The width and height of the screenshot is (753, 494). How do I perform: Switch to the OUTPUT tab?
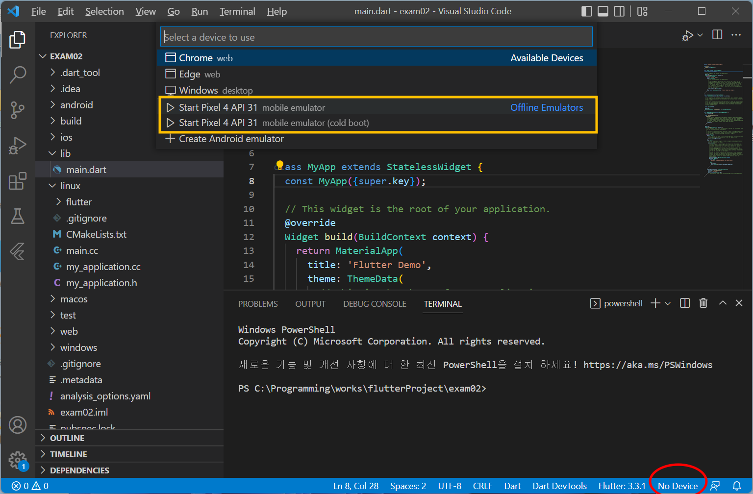(310, 304)
